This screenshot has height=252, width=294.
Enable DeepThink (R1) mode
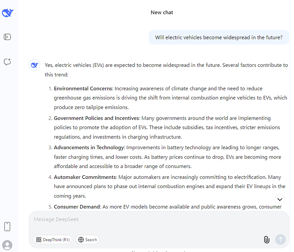click(x=53, y=240)
